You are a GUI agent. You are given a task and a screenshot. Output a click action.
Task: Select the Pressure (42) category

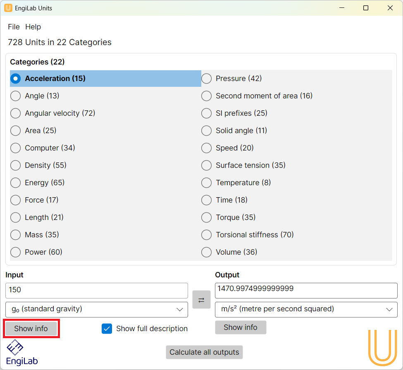click(x=207, y=79)
